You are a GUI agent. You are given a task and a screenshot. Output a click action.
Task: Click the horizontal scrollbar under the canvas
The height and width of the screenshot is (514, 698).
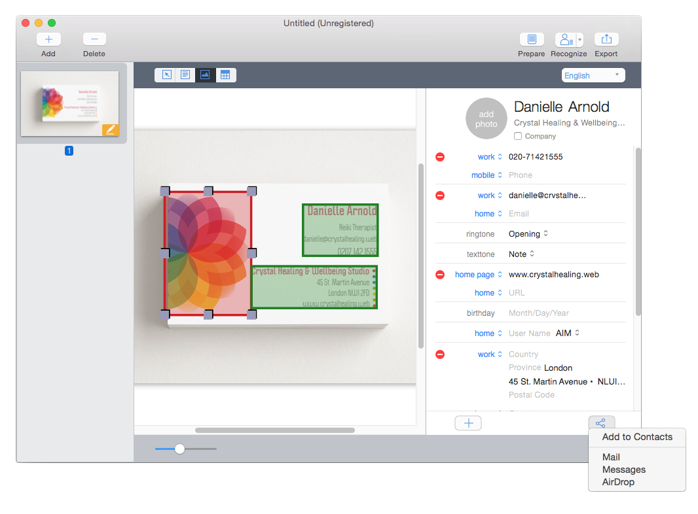pyautogui.click(x=274, y=430)
